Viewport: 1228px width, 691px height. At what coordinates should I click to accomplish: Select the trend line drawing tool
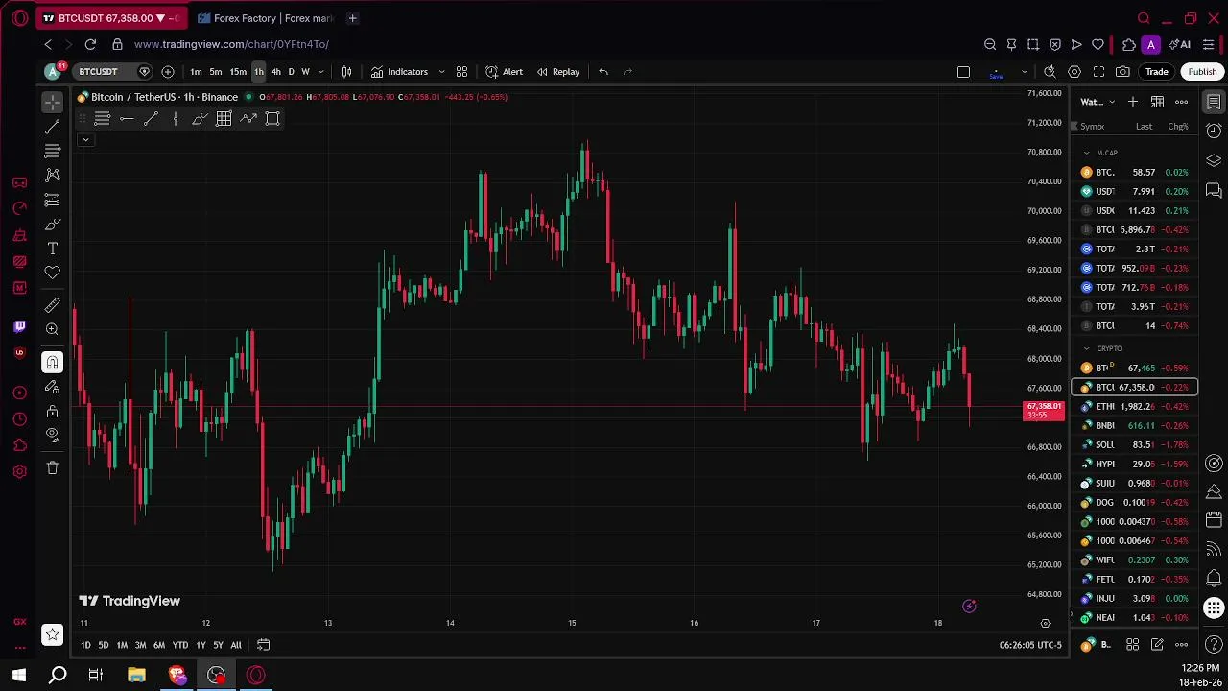[x=53, y=127]
